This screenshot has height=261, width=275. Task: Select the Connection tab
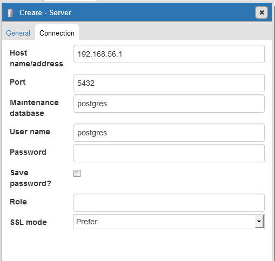point(57,33)
